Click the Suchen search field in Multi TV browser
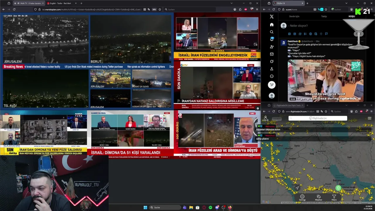 [190, 9]
